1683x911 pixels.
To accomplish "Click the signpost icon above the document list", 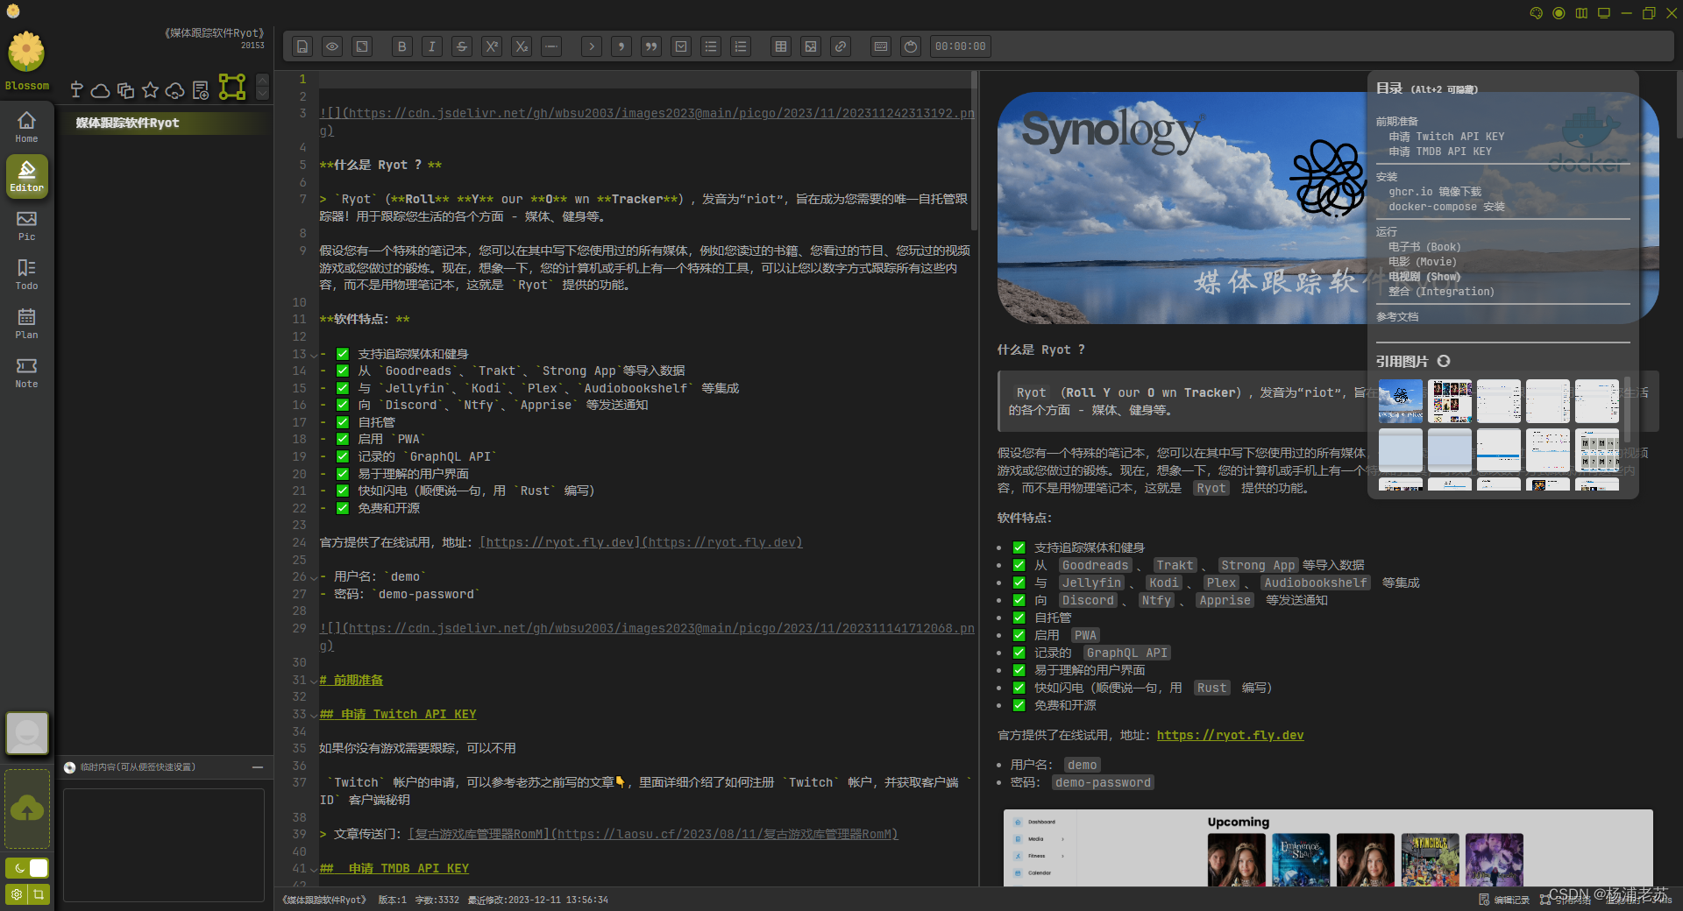I will 76,89.
